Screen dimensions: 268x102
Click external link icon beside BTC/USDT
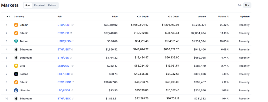pos(72,25)
